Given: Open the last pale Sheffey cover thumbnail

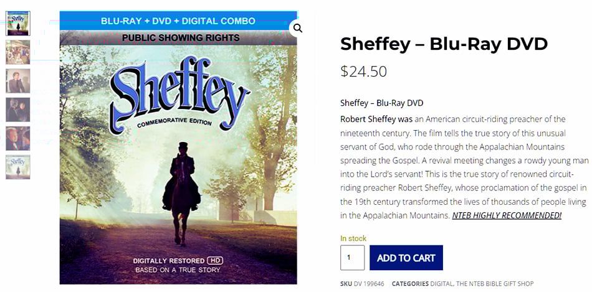Looking at the screenshot, I should coord(18,167).
